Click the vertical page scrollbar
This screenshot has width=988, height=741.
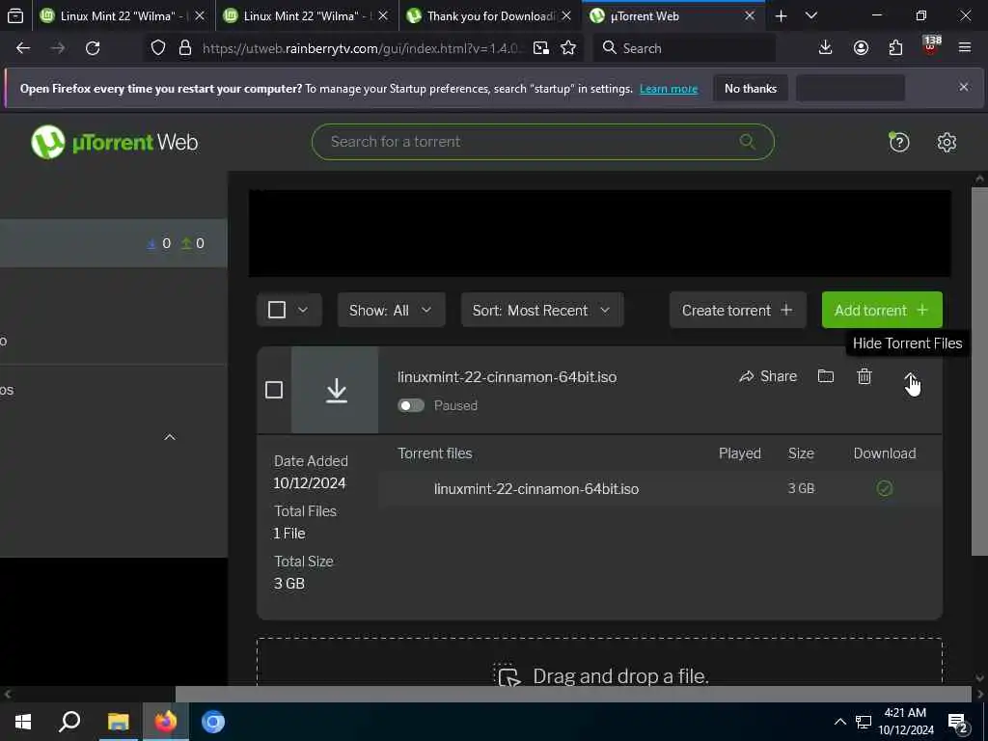point(979,371)
